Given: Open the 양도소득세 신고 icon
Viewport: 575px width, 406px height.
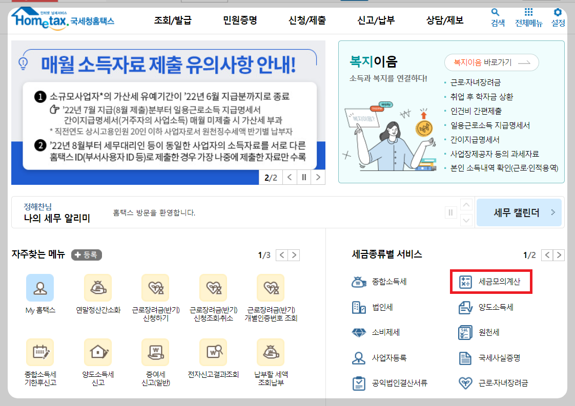Looking at the screenshot, I should click(x=98, y=352).
